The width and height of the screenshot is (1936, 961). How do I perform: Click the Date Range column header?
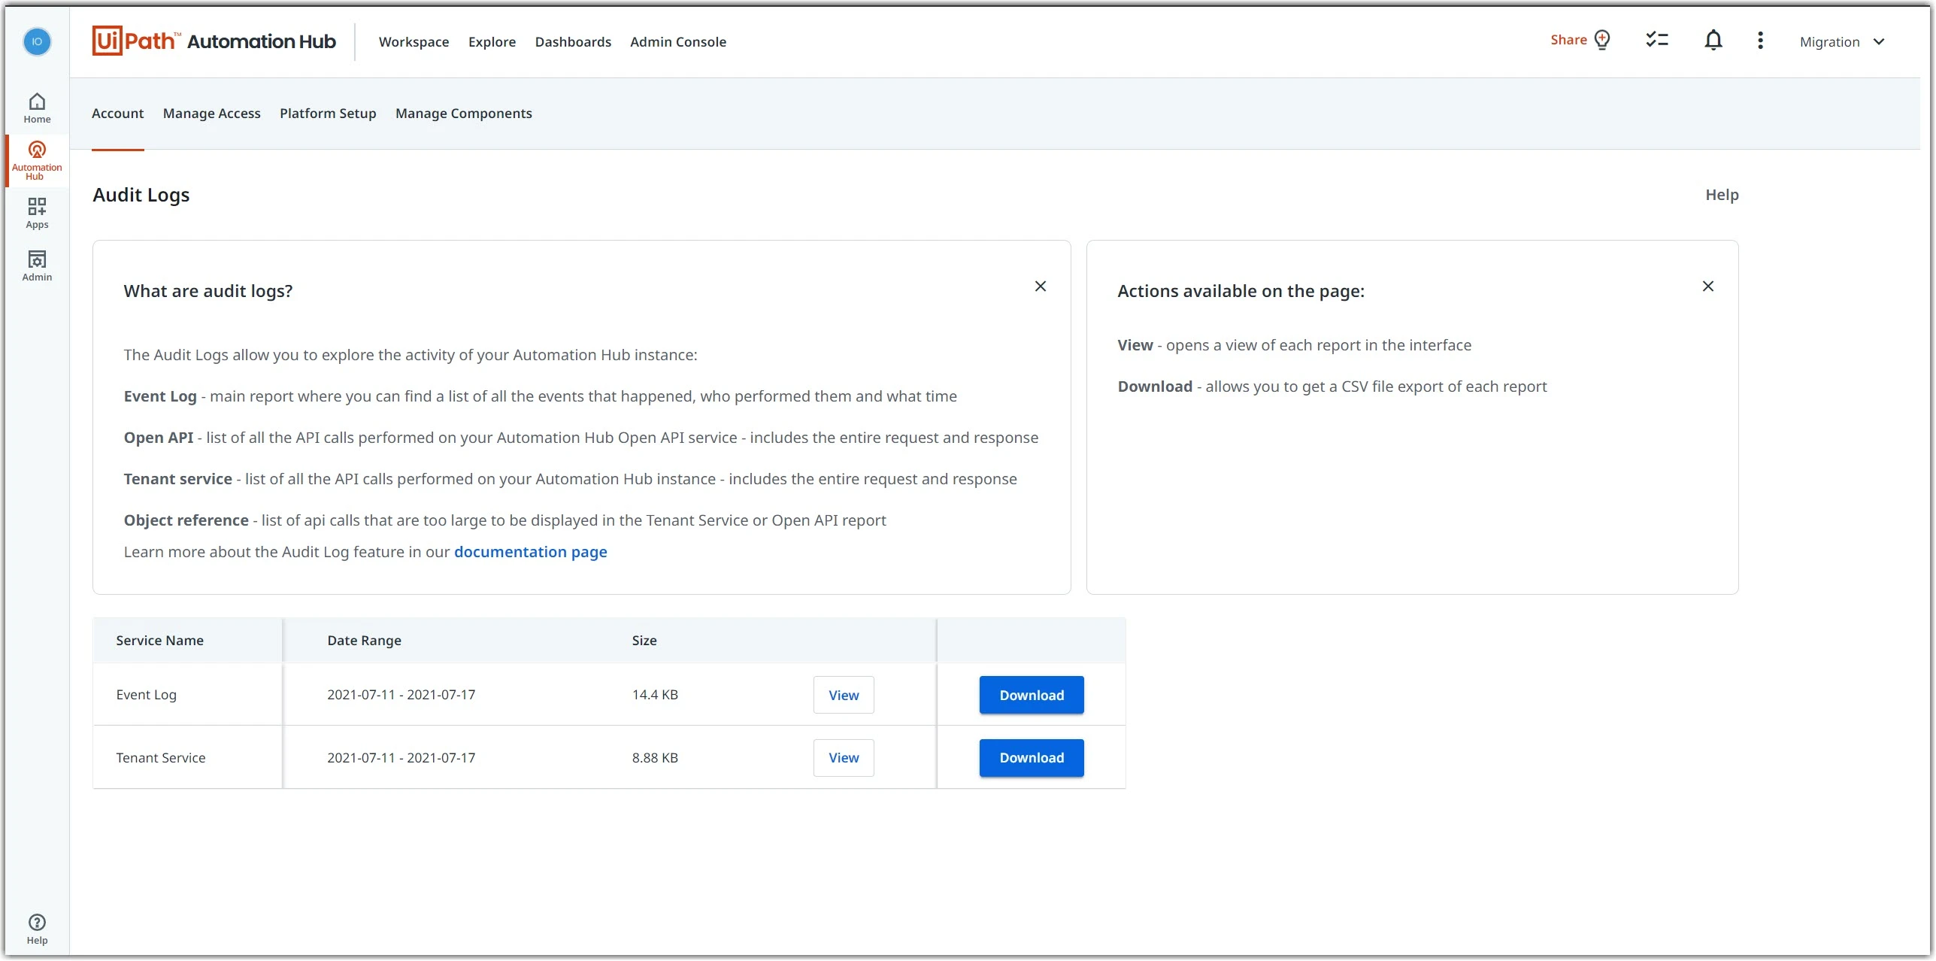point(365,641)
